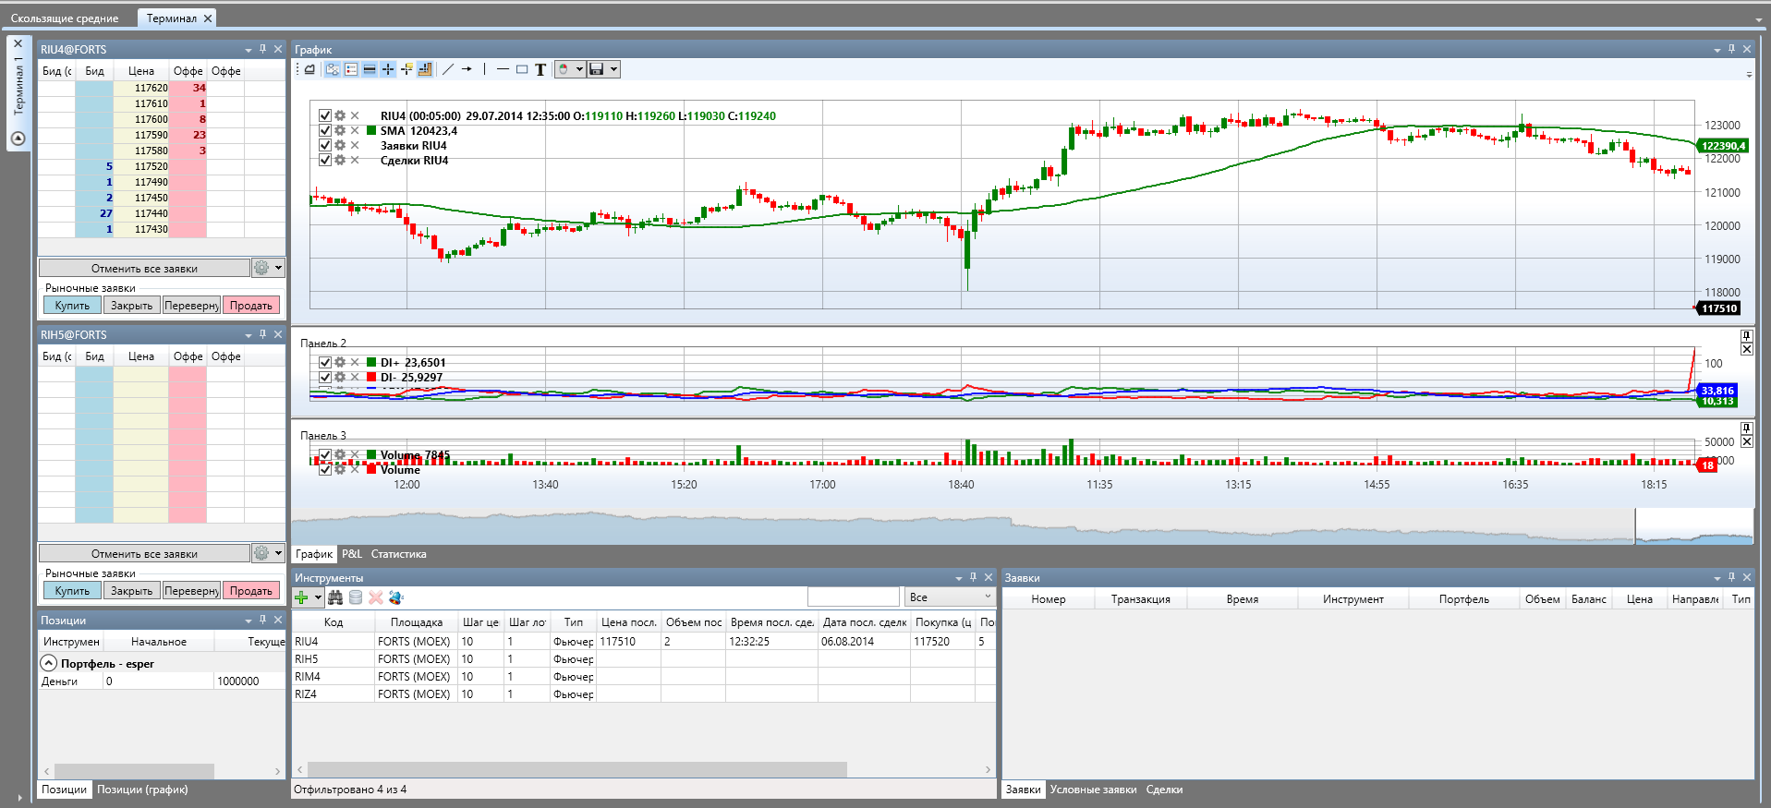The image size is (1771, 808).
Task: Toggle the crosshair cursor tool
Action: pyautogui.click(x=388, y=69)
